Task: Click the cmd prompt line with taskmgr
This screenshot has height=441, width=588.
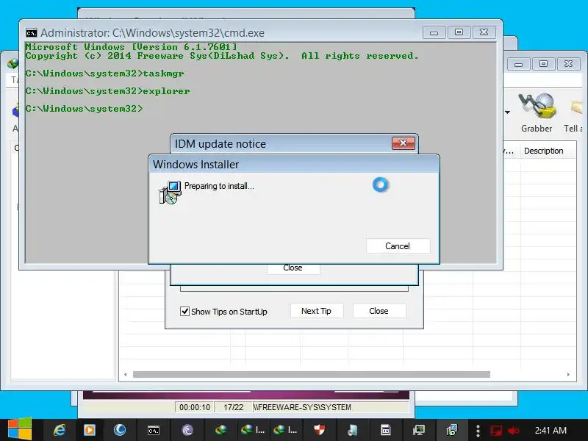Action: click(x=105, y=73)
